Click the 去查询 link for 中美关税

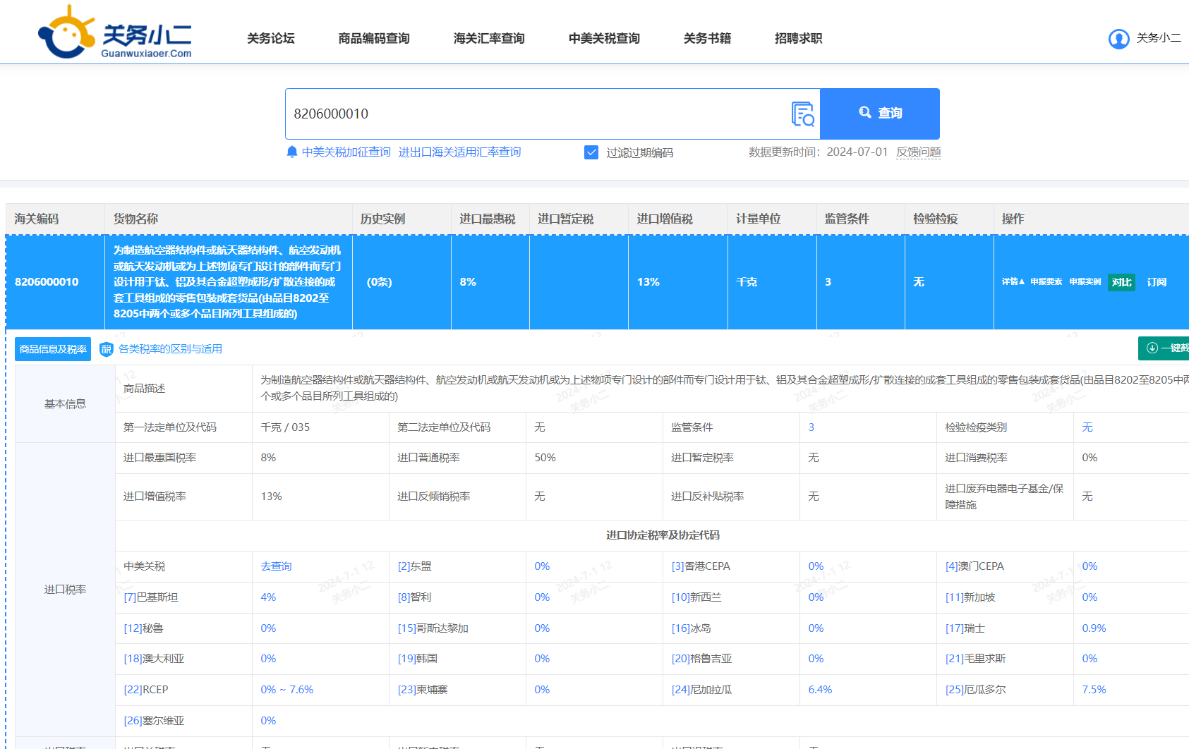pyautogui.click(x=276, y=566)
